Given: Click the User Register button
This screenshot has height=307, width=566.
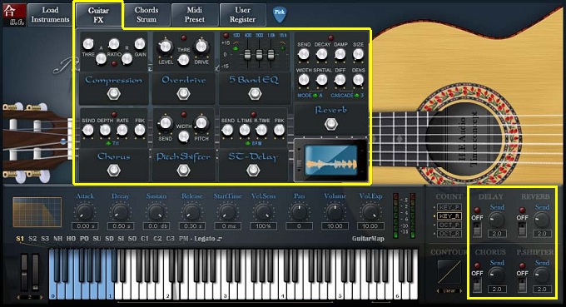Looking at the screenshot, I should pos(242,15).
